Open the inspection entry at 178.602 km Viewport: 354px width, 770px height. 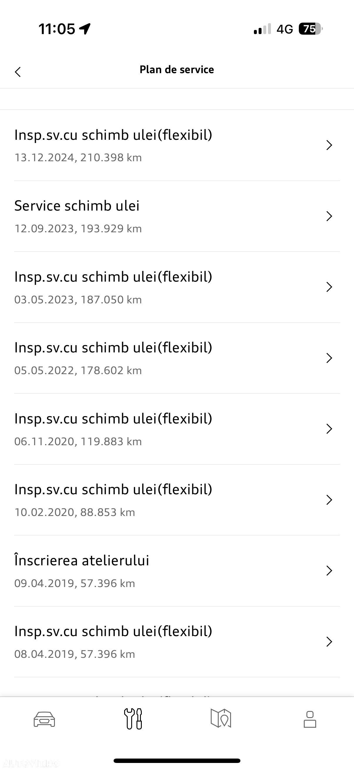(177, 358)
